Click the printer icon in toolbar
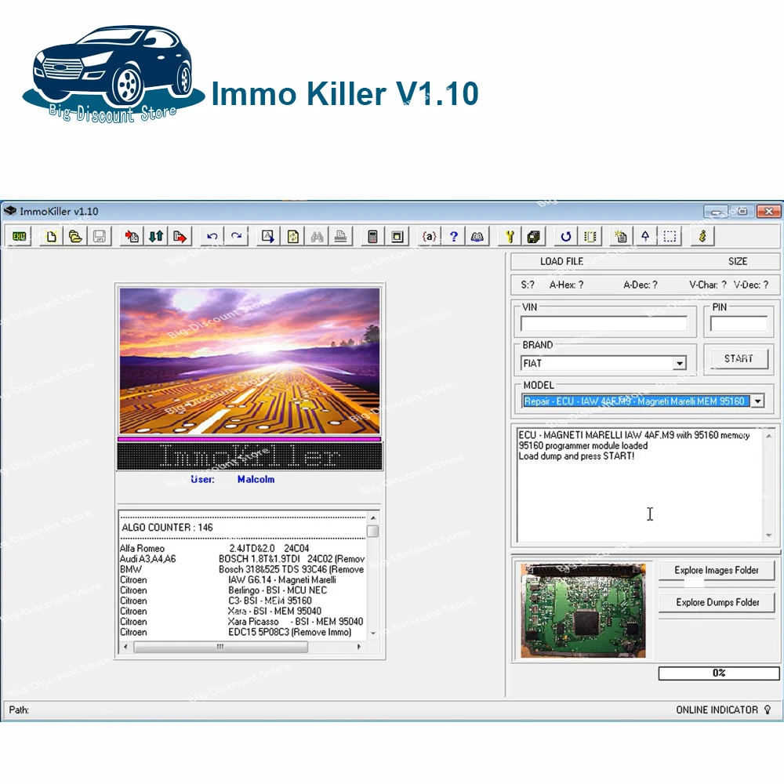The width and height of the screenshot is (784, 784). (341, 236)
